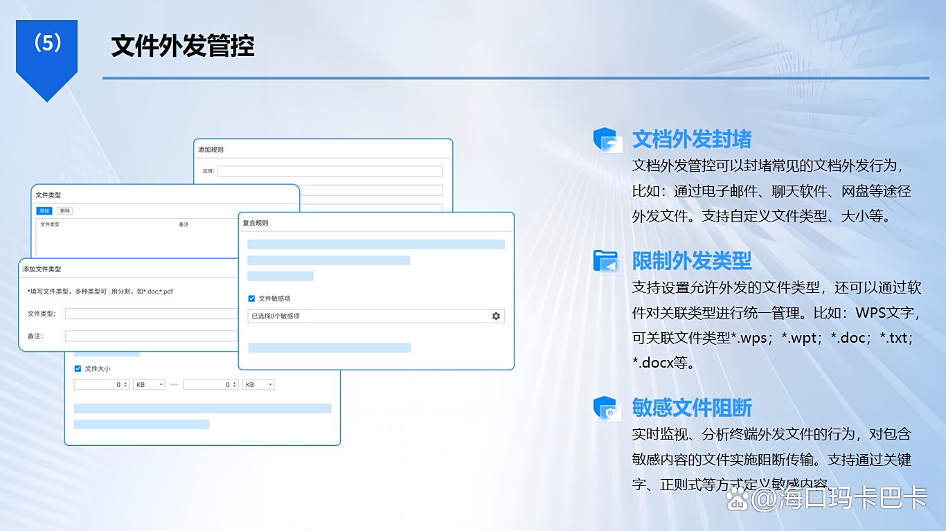Click the 应用 input field in 添加规则

click(x=330, y=170)
